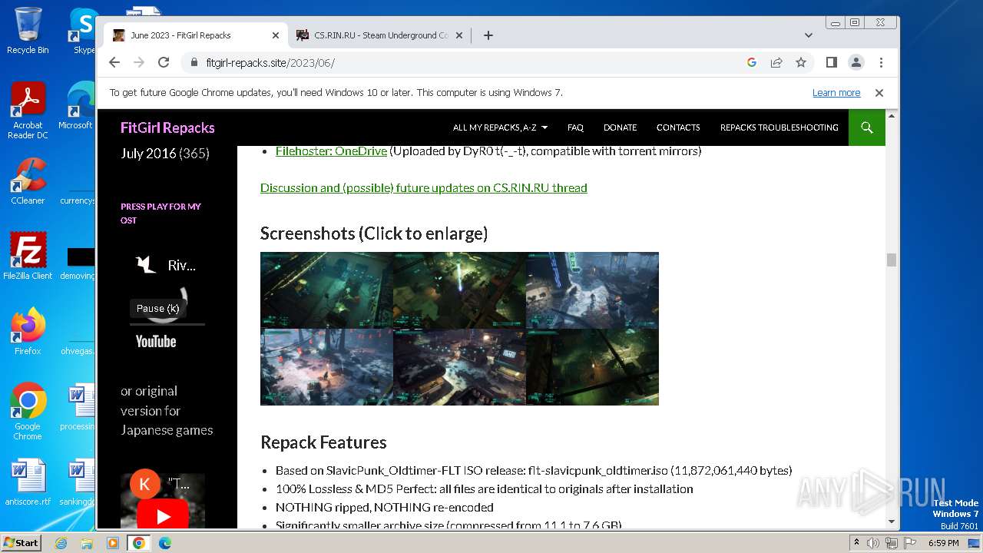Show hidden tray icons arrow
Image resolution: width=983 pixels, height=553 pixels.
click(x=856, y=543)
